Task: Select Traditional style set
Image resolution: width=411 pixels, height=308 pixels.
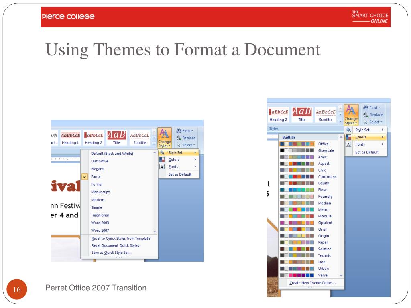Action: click(117, 215)
